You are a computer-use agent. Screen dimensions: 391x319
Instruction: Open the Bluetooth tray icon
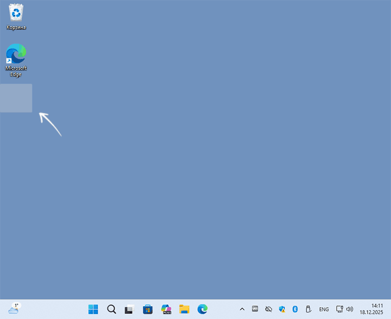(295, 309)
